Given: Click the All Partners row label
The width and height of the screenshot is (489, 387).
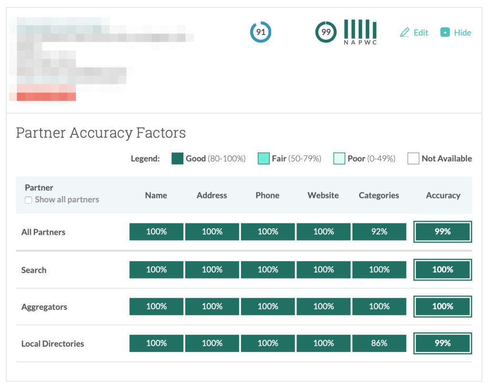Looking at the screenshot, I should point(43,232).
